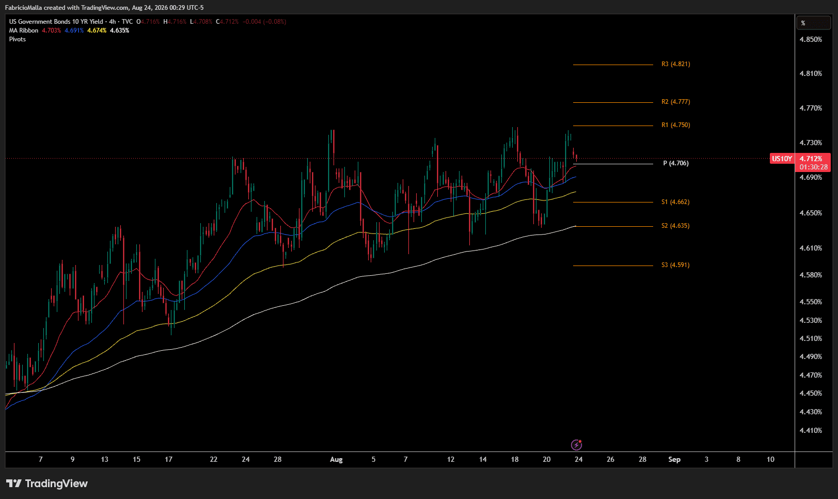Click the S1 (4.662) pivot label
838x499 pixels.
point(675,202)
